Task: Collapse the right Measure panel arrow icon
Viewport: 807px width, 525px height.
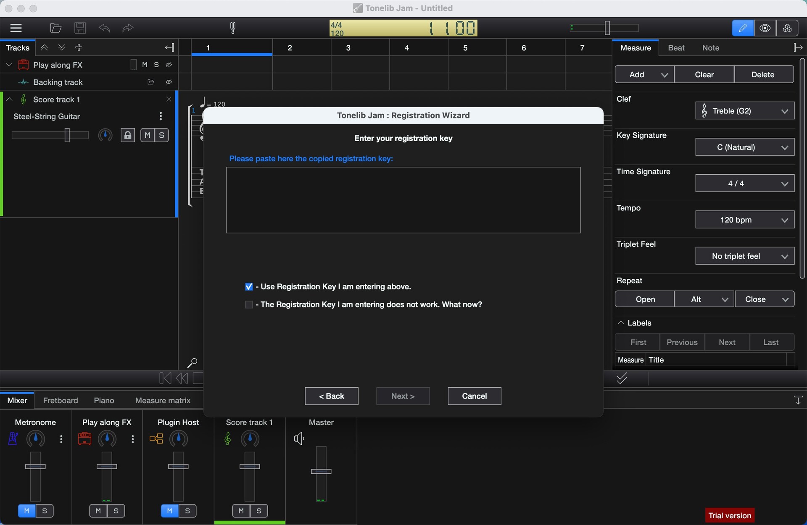Action: point(798,47)
